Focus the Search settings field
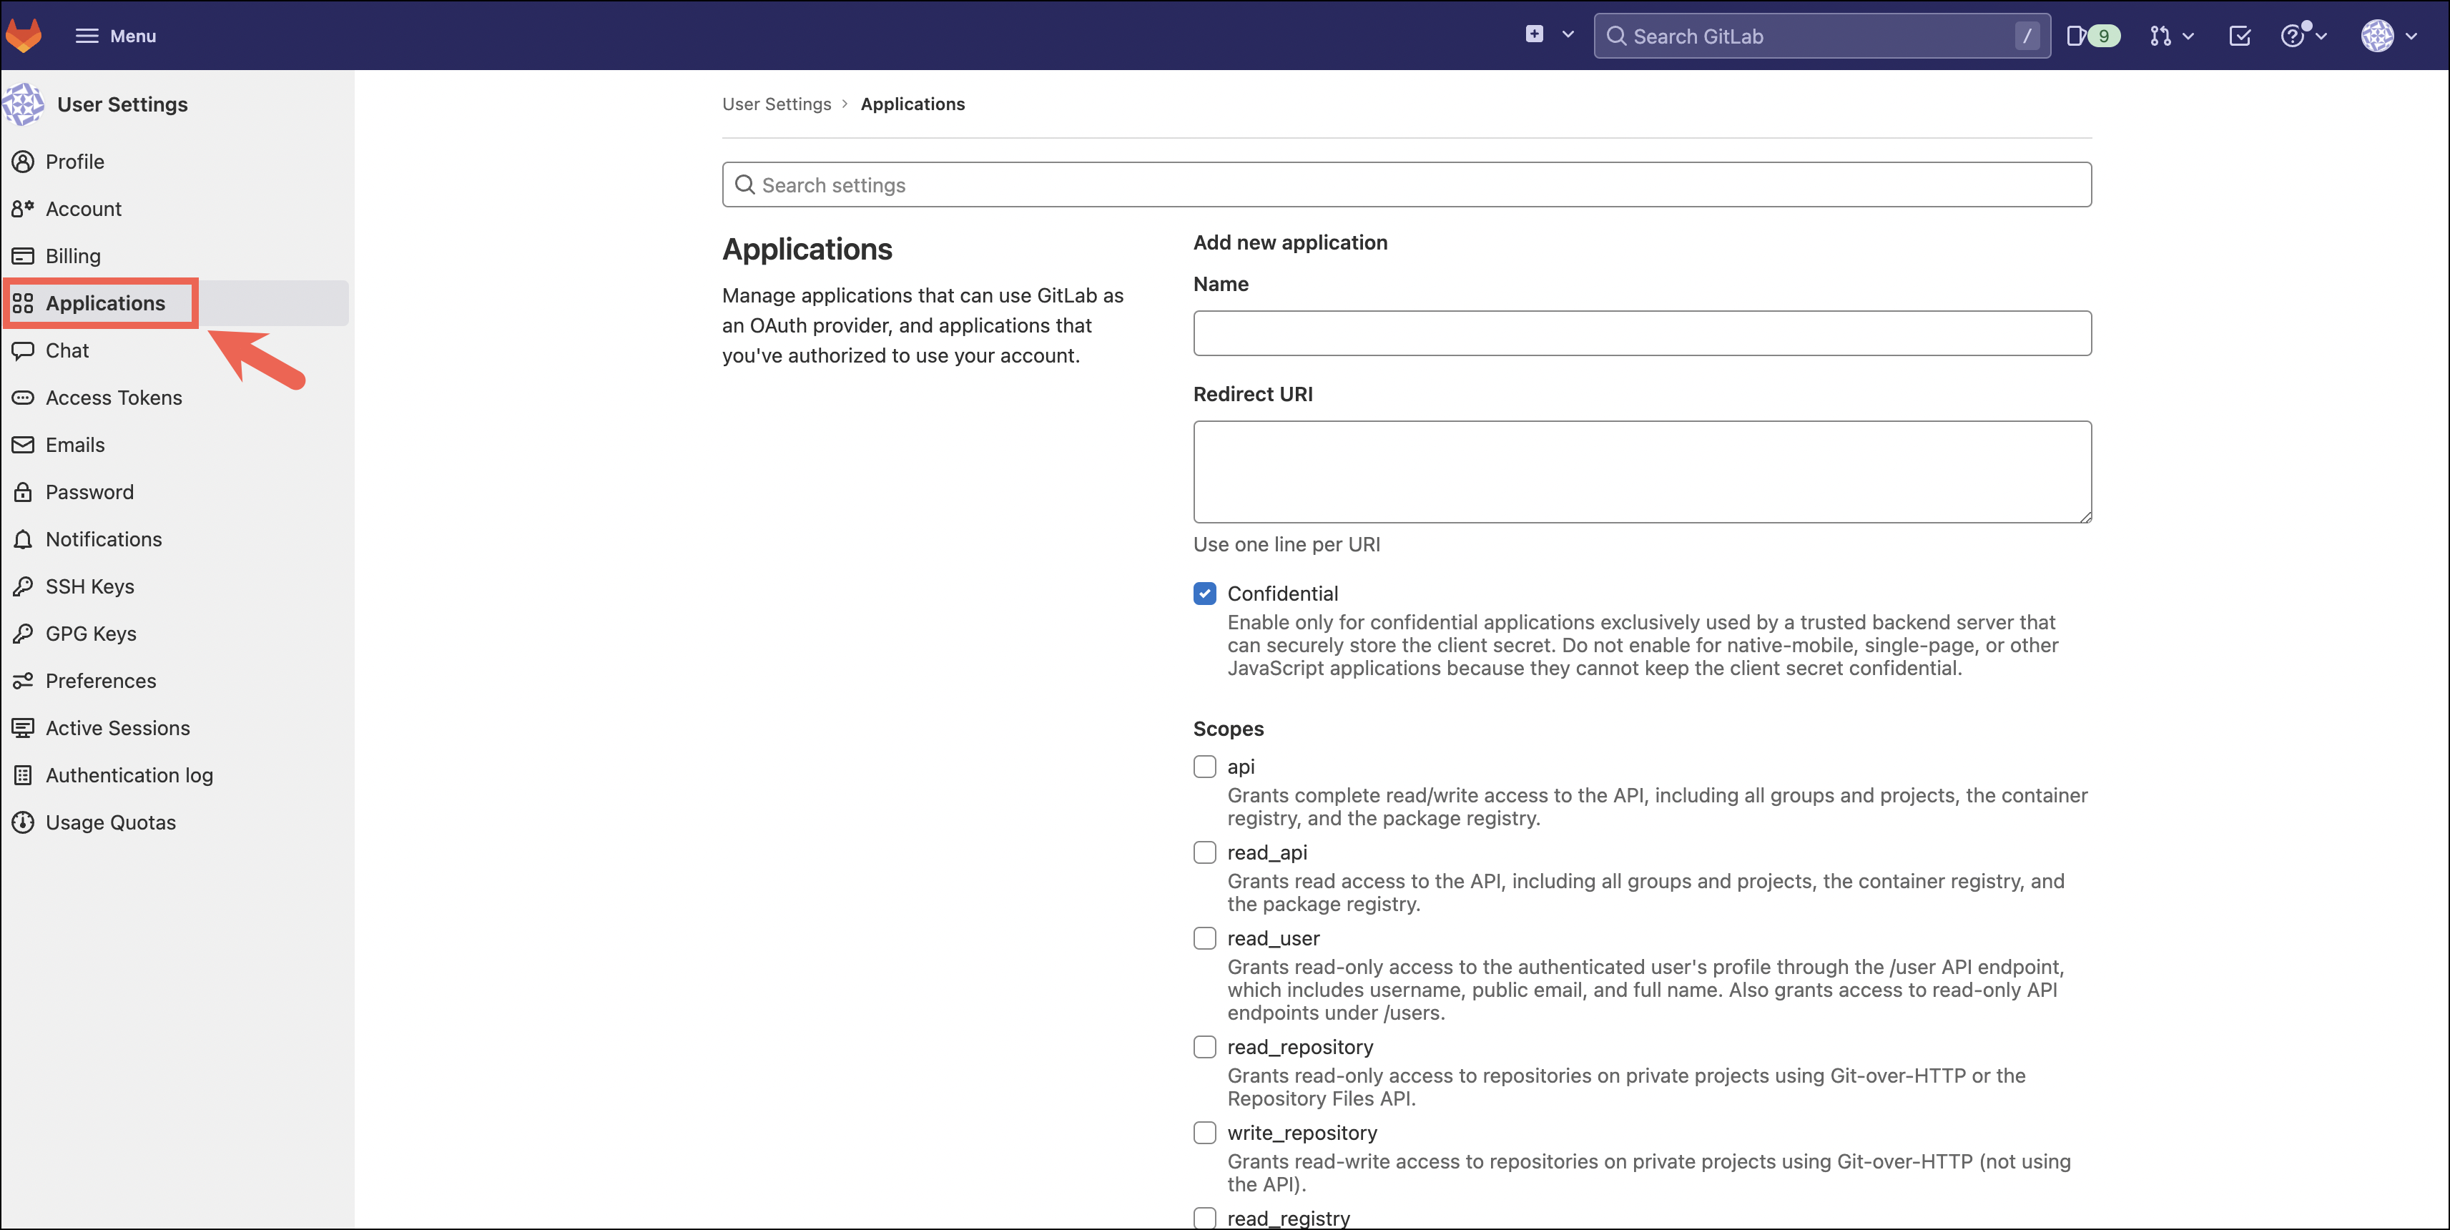Image resolution: width=2450 pixels, height=1230 pixels. pos(1406,184)
